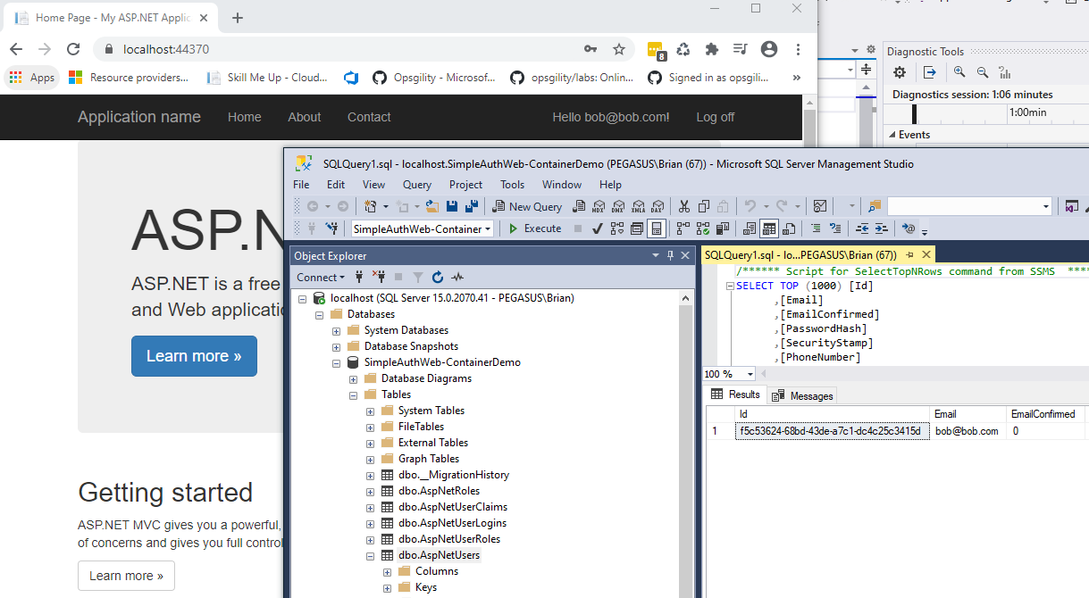Click Diagnostic Tools settings gear icon

[x=900, y=72]
